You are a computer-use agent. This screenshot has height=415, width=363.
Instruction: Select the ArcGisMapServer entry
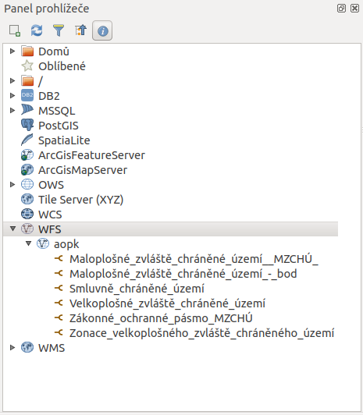[83, 170]
